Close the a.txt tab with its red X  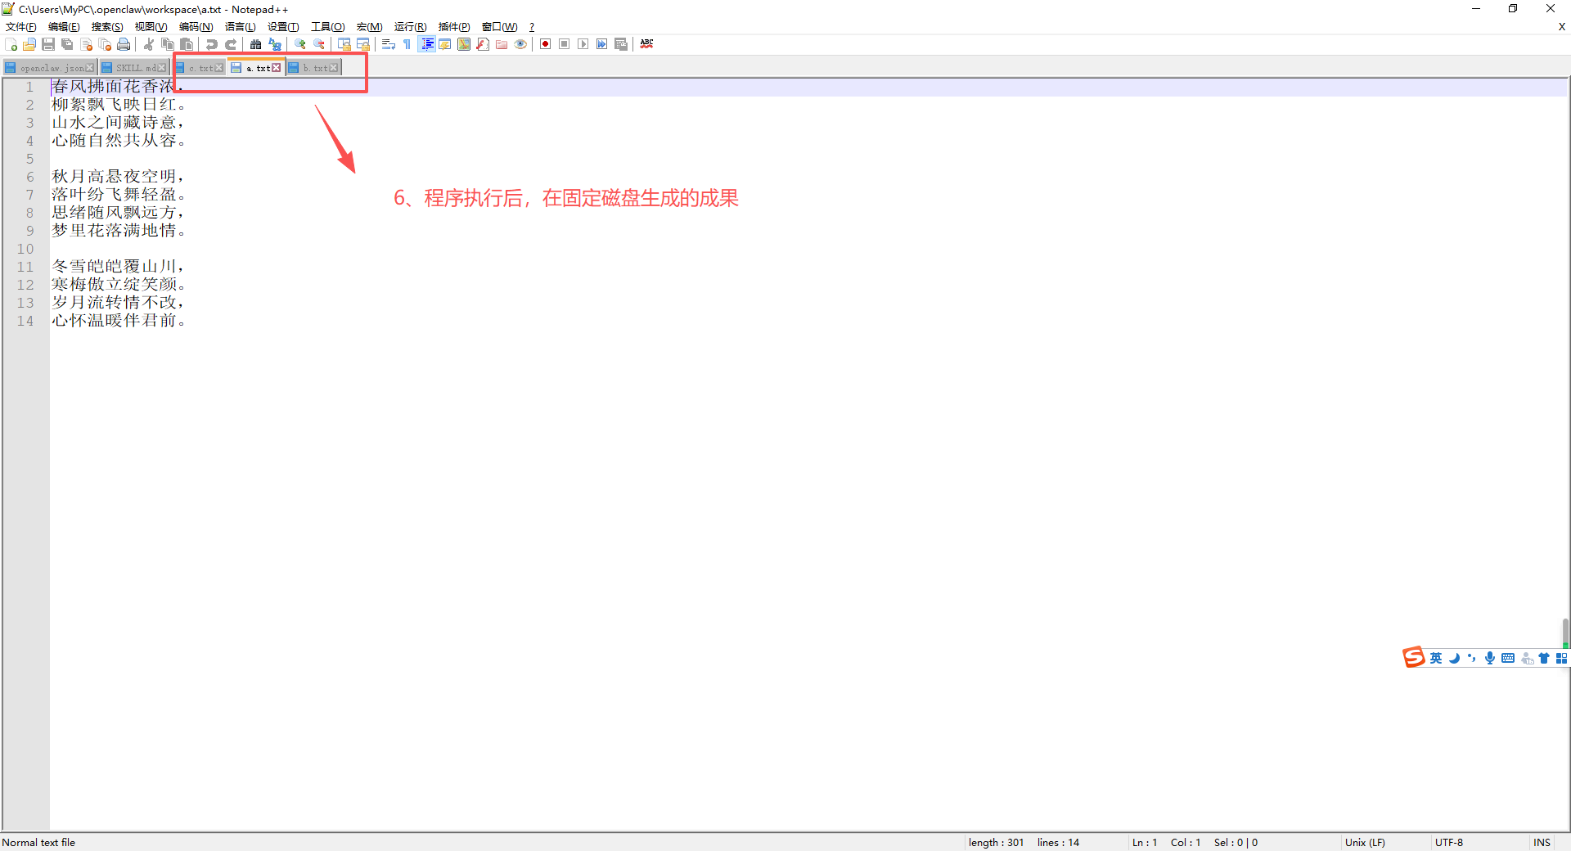pos(276,68)
